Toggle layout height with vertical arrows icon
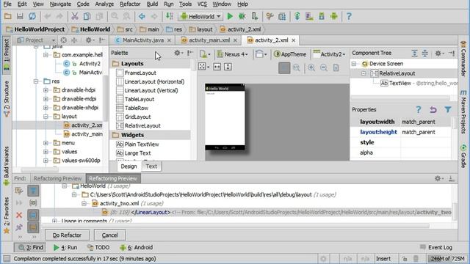Viewport: 470px width, 264px height. tap(228, 67)
